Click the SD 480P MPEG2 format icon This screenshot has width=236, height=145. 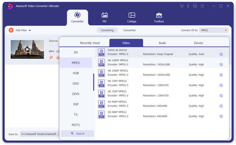click(x=101, y=104)
